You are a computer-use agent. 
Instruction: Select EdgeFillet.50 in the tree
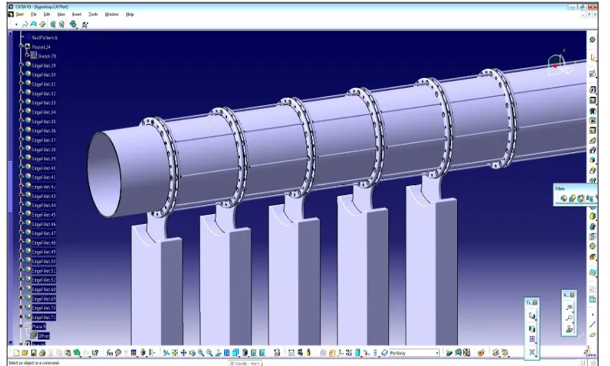coord(44,261)
